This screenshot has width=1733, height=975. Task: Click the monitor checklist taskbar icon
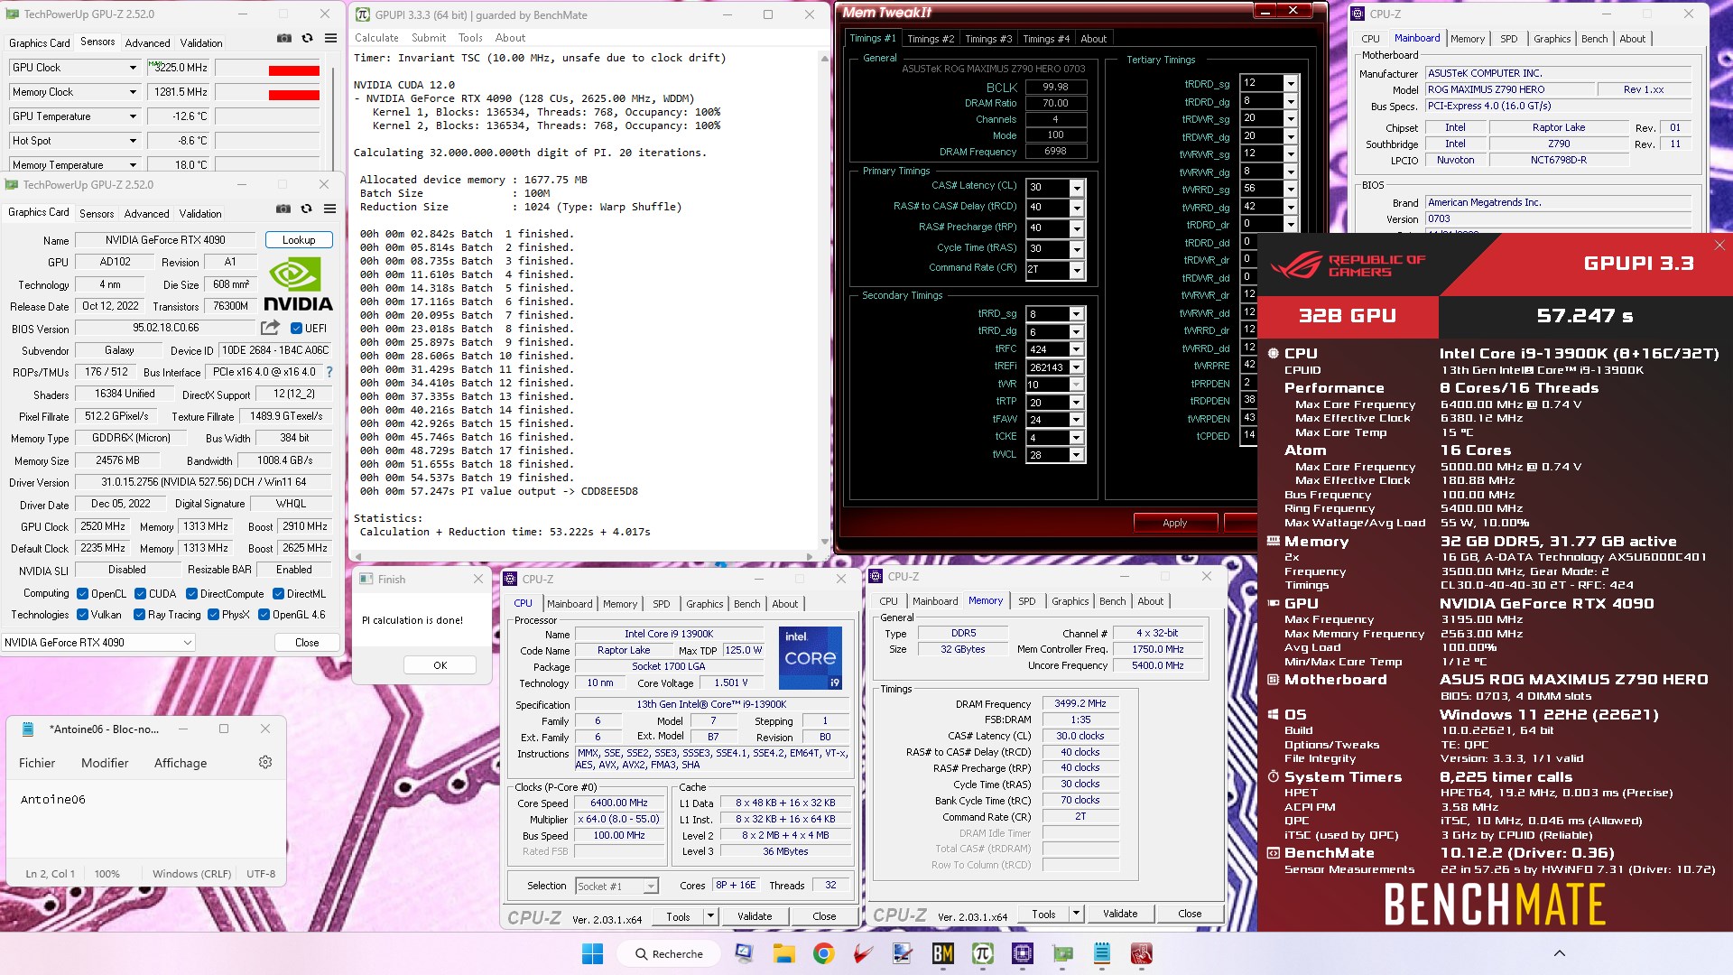pyautogui.click(x=744, y=953)
